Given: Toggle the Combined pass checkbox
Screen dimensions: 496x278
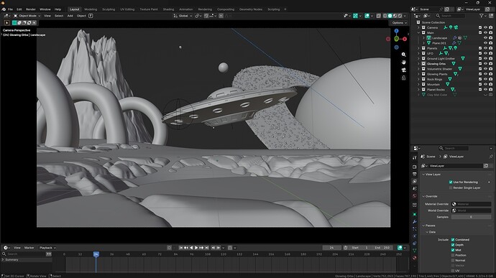Looking at the screenshot, I should point(453,240).
